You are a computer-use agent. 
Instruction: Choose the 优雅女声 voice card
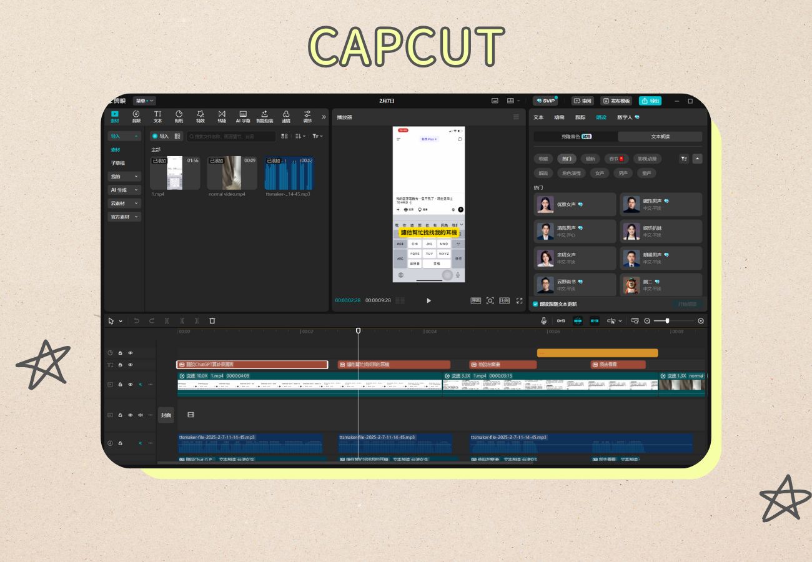(x=575, y=204)
